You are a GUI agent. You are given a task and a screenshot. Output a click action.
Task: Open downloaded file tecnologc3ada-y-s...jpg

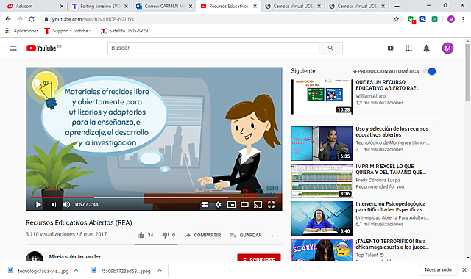pos(39,271)
